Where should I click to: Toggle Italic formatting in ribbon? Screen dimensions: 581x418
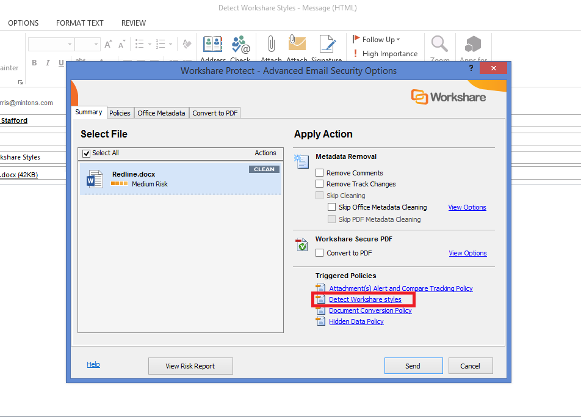click(x=48, y=63)
